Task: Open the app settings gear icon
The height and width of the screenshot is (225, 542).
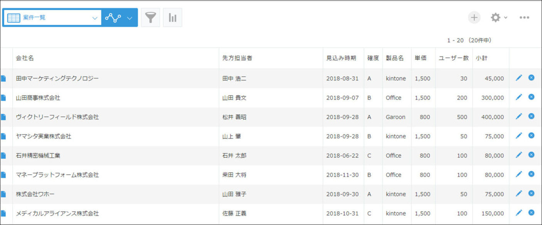Action: click(x=495, y=17)
